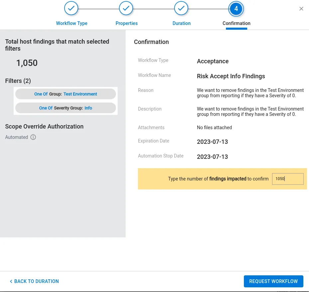Click the Acceptance workflow type value
Image resolution: width=309 pixels, height=292 pixels.
pos(213,61)
